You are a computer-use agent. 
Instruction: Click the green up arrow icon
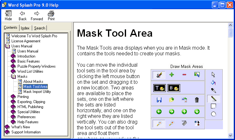184,112
